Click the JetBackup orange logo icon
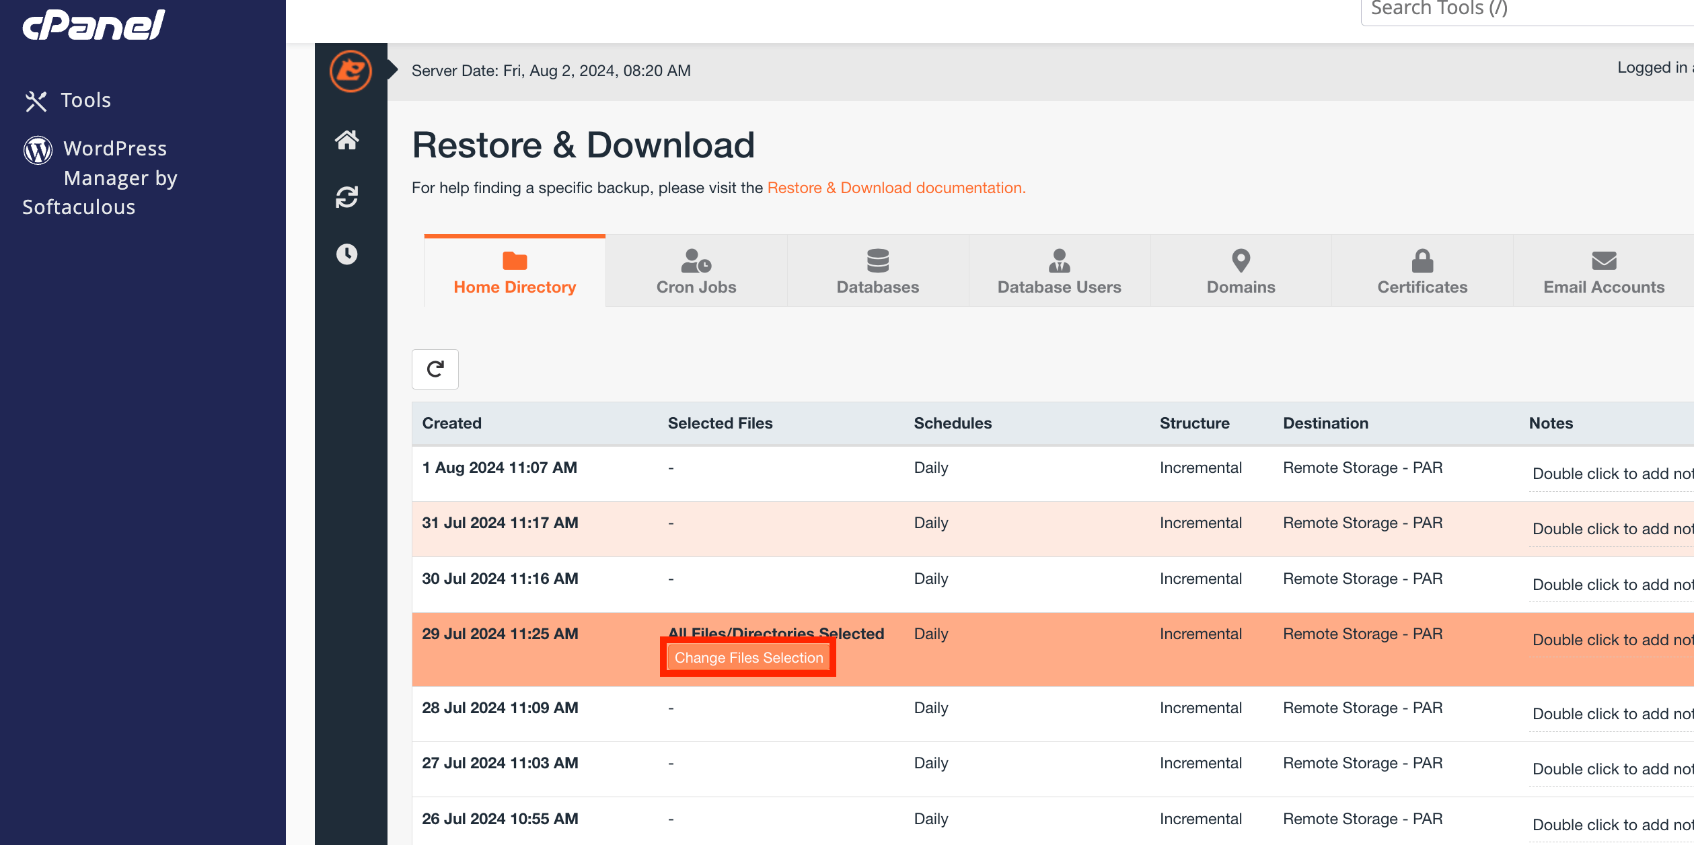 click(x=351, y=71)
